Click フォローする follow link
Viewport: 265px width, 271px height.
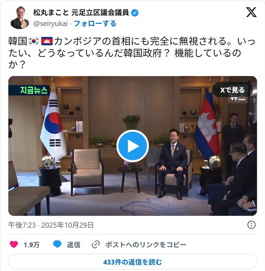click(x=95, y=23)
